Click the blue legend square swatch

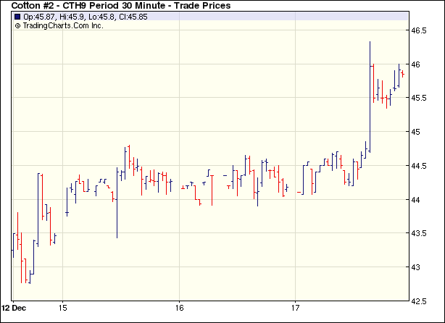pos(17,17)
